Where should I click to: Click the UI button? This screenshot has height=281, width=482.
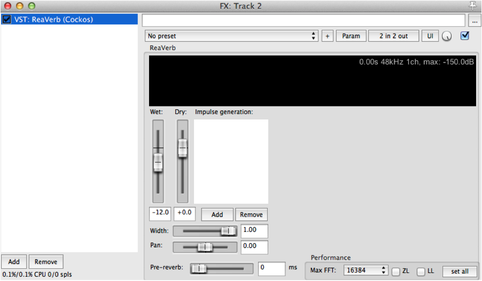(430, 36)
